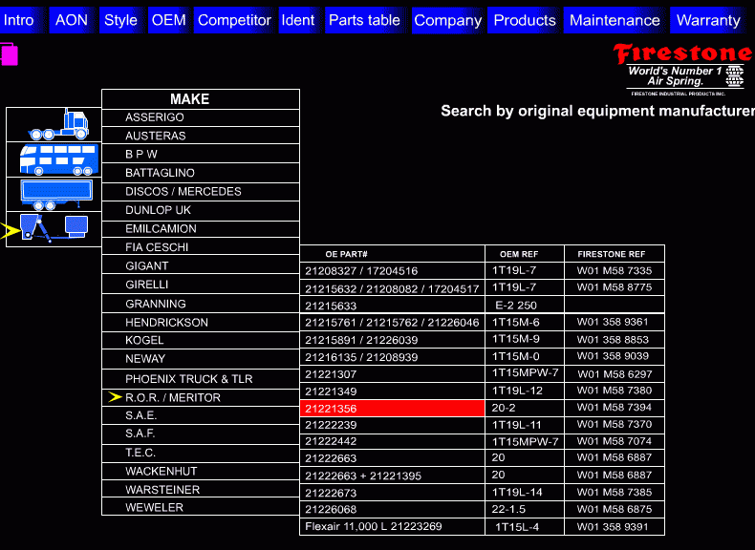755x550 pixels.
Task: Click part 21215891 / 21226039
Action: pyautogui.click(x=392, y=340)
